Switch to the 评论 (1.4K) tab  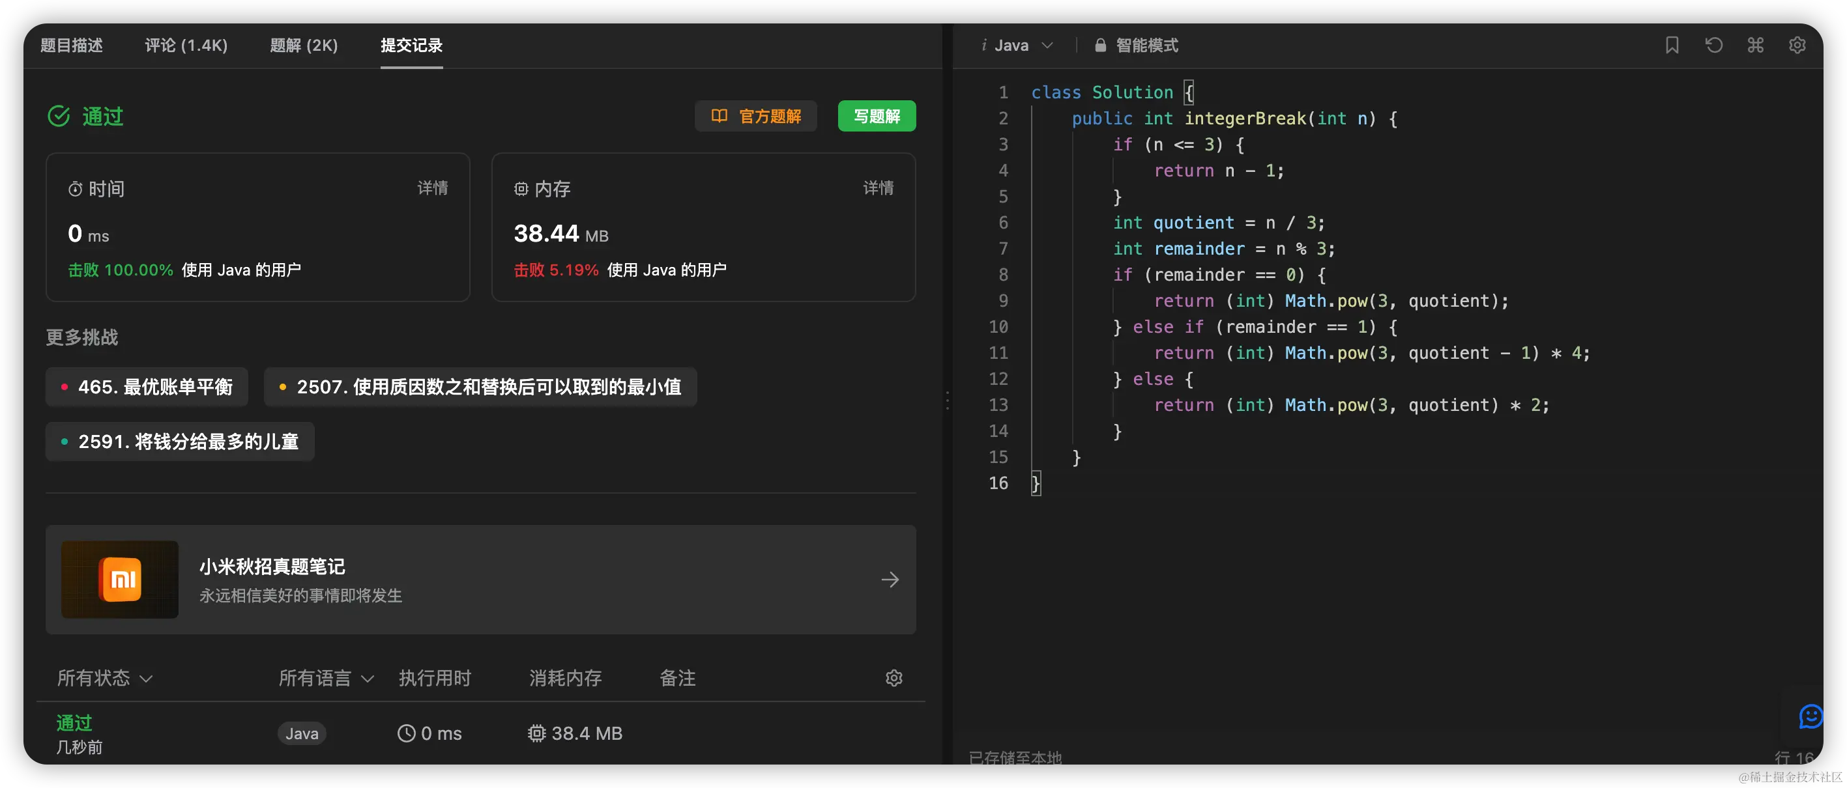click(186, 45)
